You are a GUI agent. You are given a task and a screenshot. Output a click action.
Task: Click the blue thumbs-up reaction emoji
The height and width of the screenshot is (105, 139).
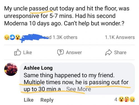coord(12,37)
